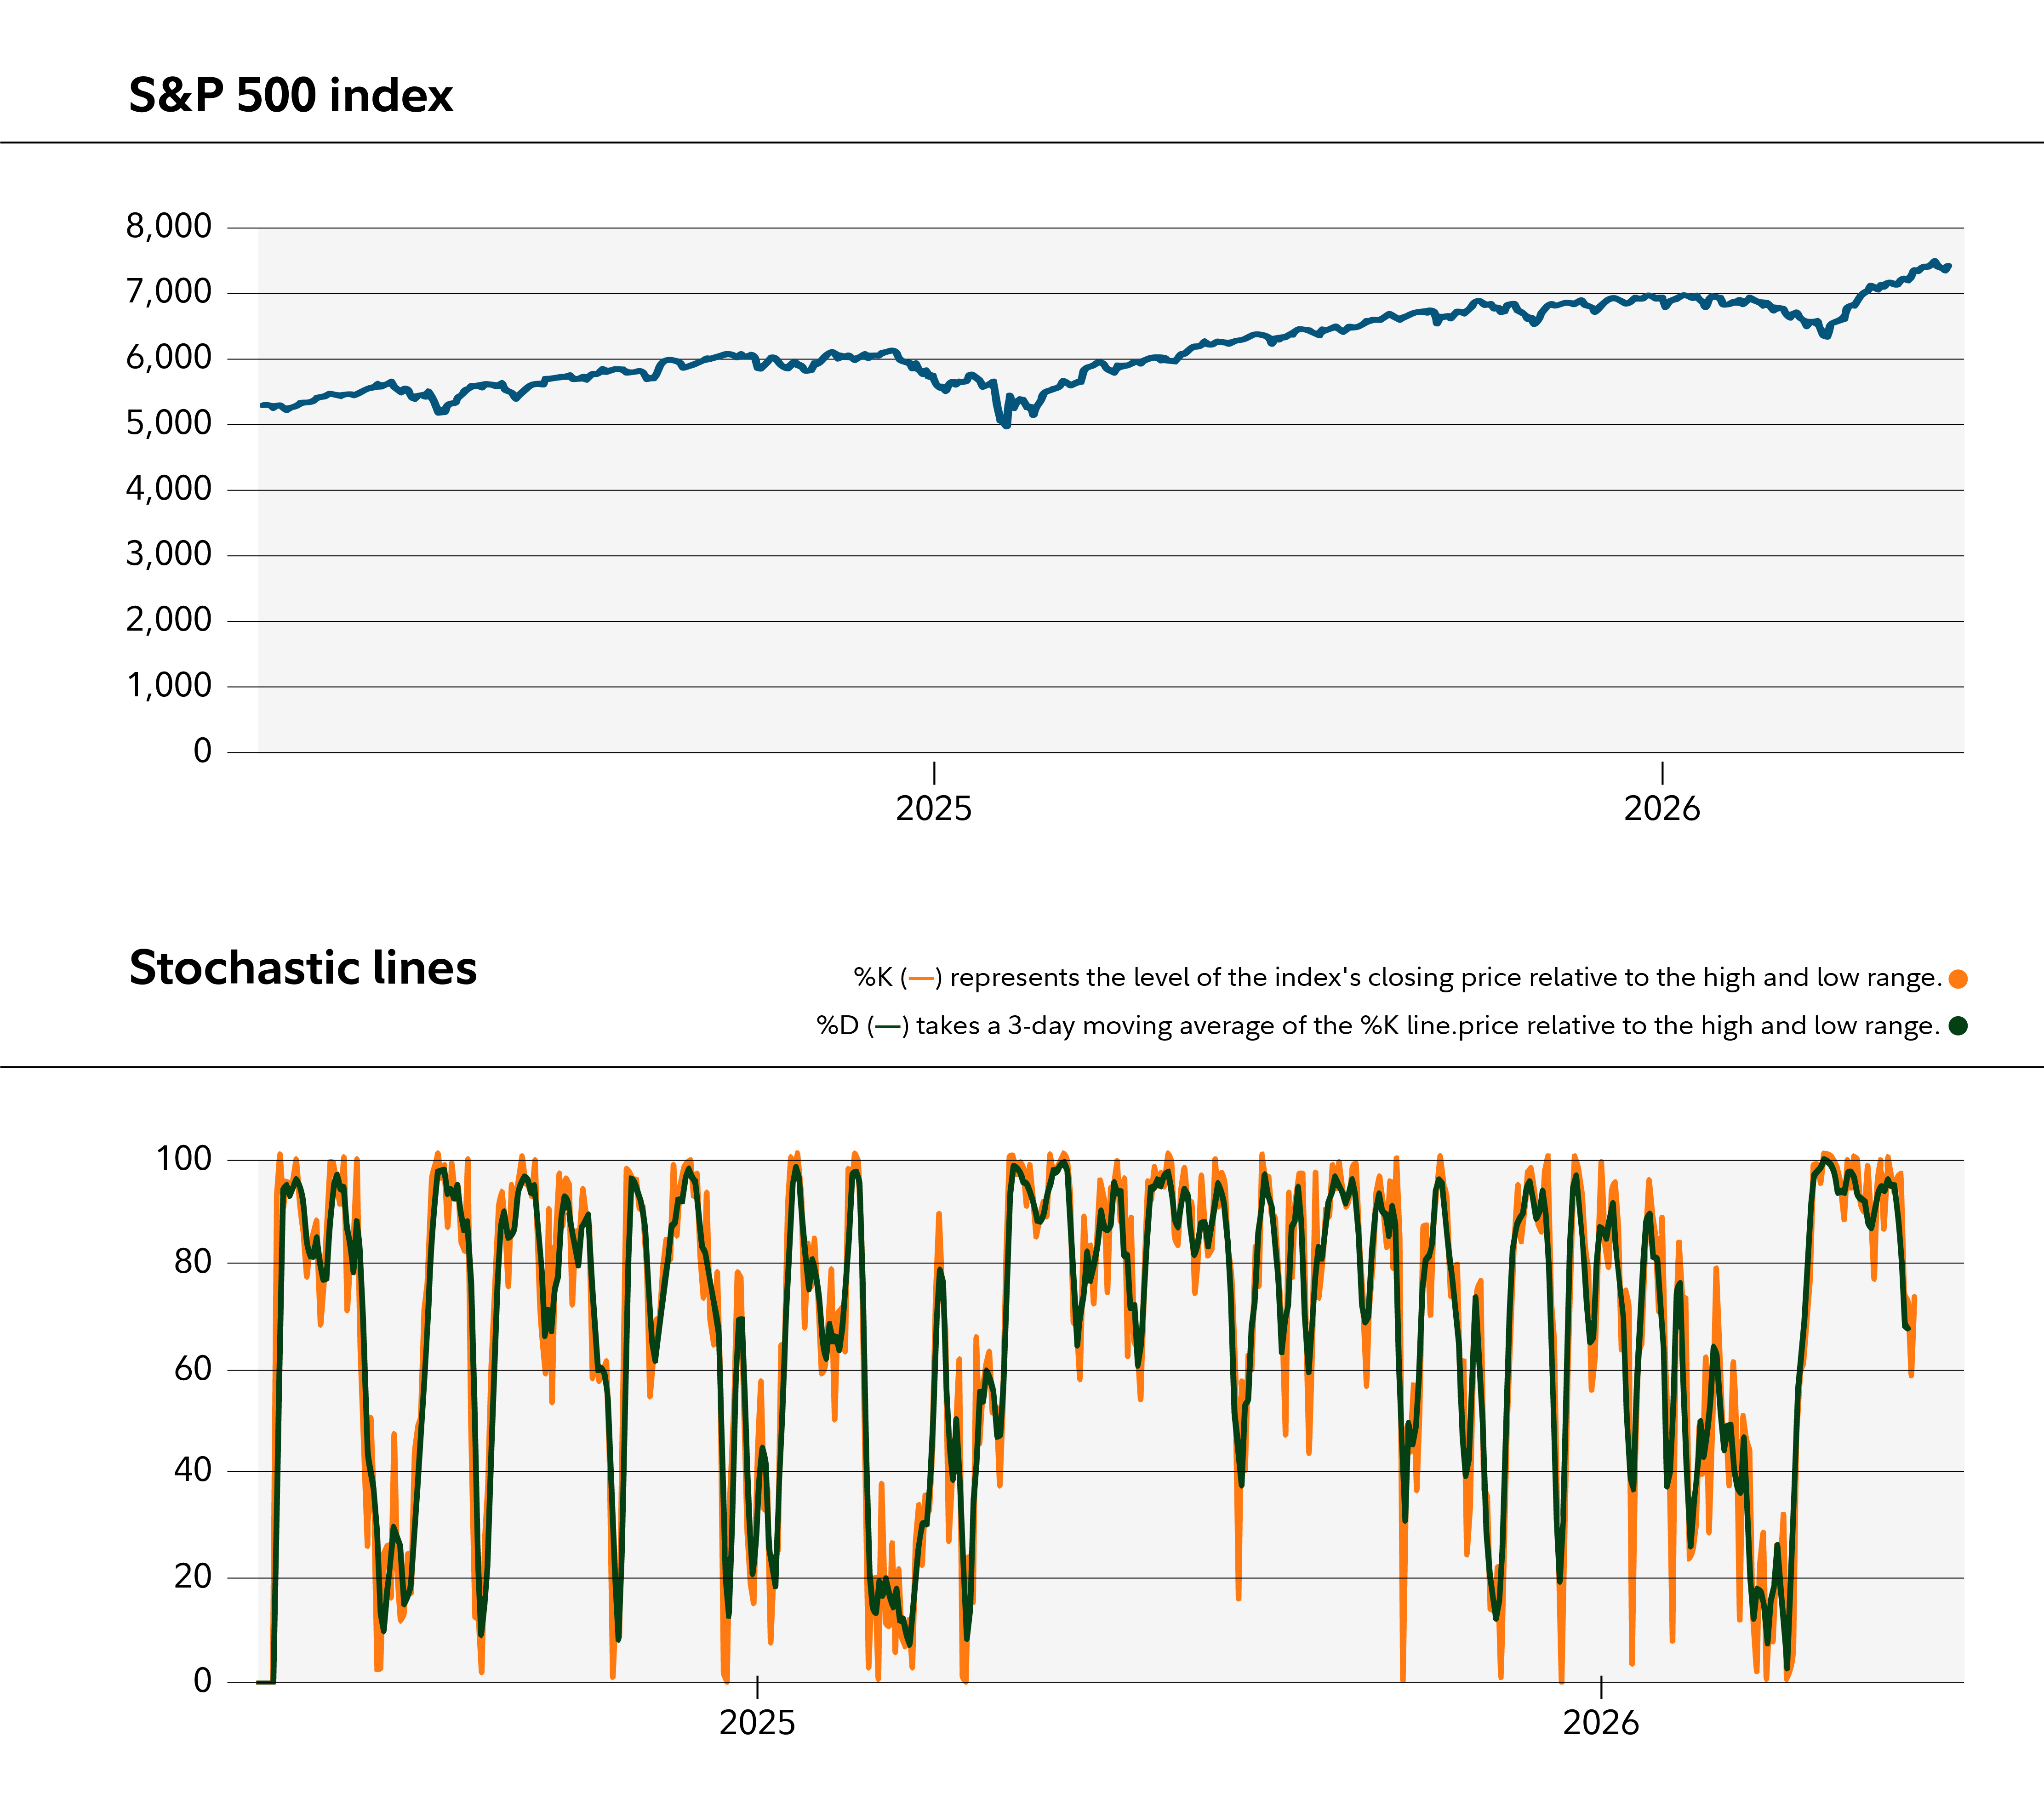Viewport: 2044px width, 1793px height.
Task: Click the 'Stochastic lines' heading
Action: pos(303,968)
